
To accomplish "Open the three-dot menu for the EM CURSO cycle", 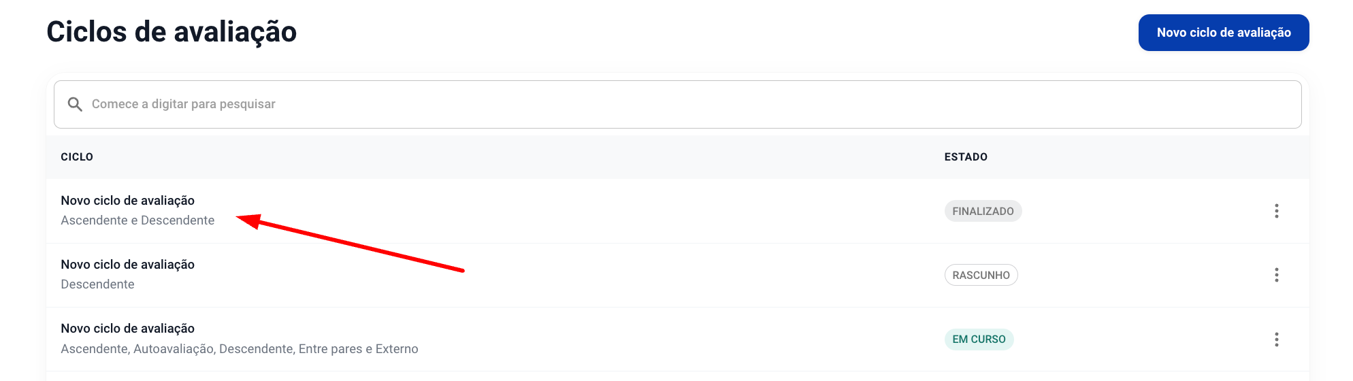I will pyautogui.click(x=1276, y=339).
